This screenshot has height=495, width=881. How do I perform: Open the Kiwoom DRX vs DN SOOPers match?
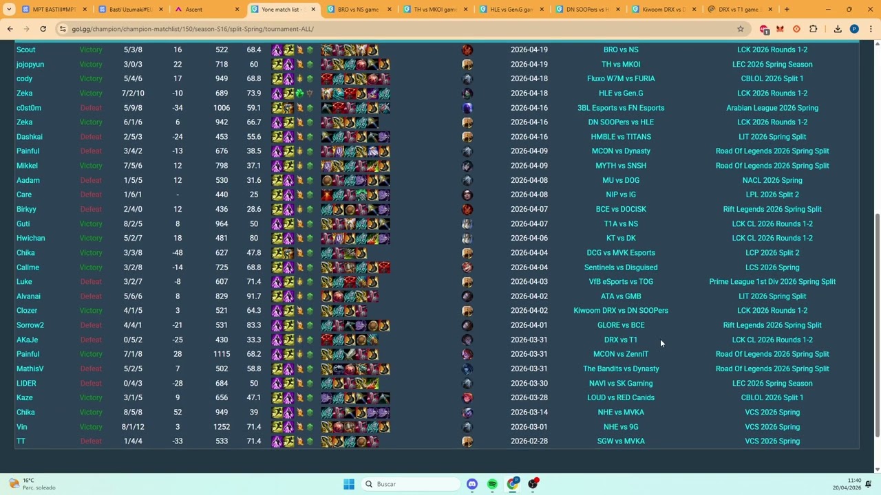(x=621, y=311)
